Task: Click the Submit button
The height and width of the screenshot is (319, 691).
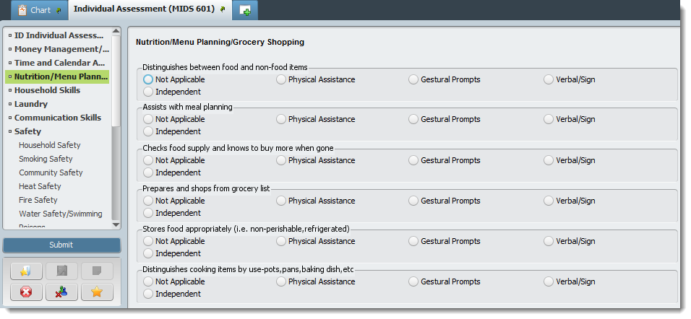Action: pyautogui.click(x=61, y=245)
